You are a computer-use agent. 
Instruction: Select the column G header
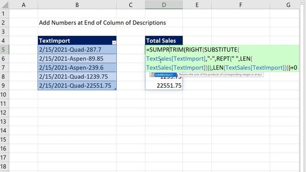[288, 5]
